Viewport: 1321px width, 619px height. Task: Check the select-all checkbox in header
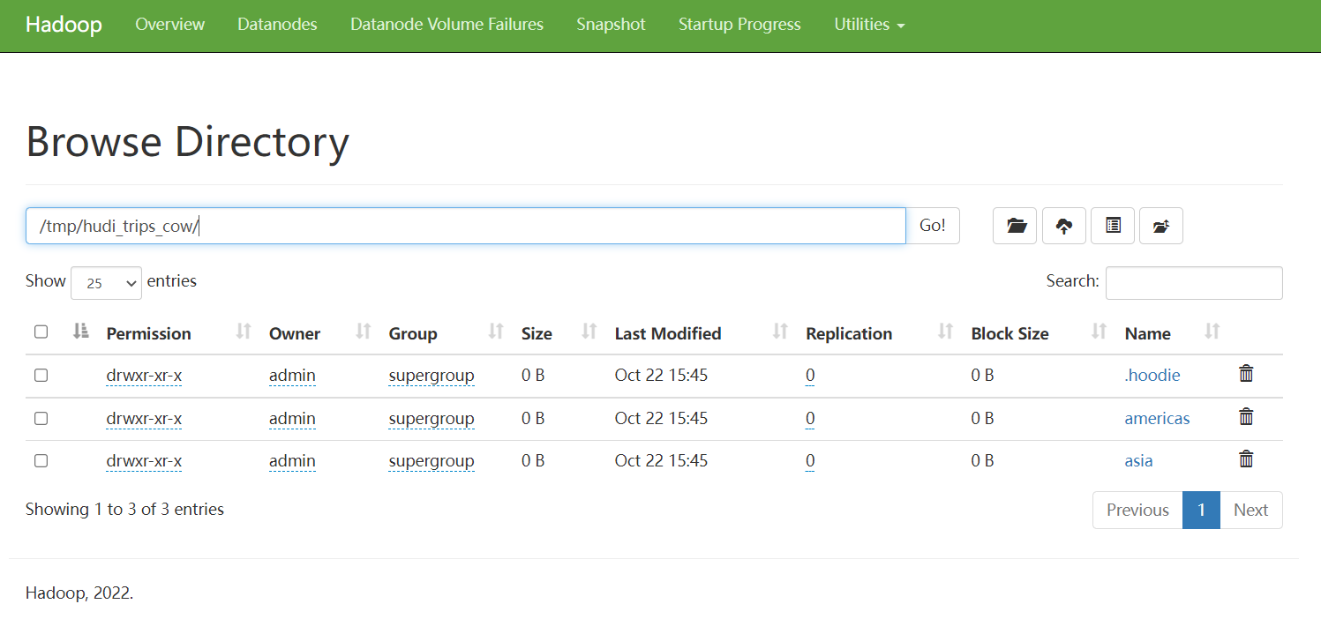(41, 332)
